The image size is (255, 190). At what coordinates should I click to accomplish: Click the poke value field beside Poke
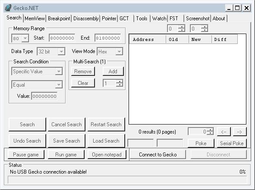170,143
